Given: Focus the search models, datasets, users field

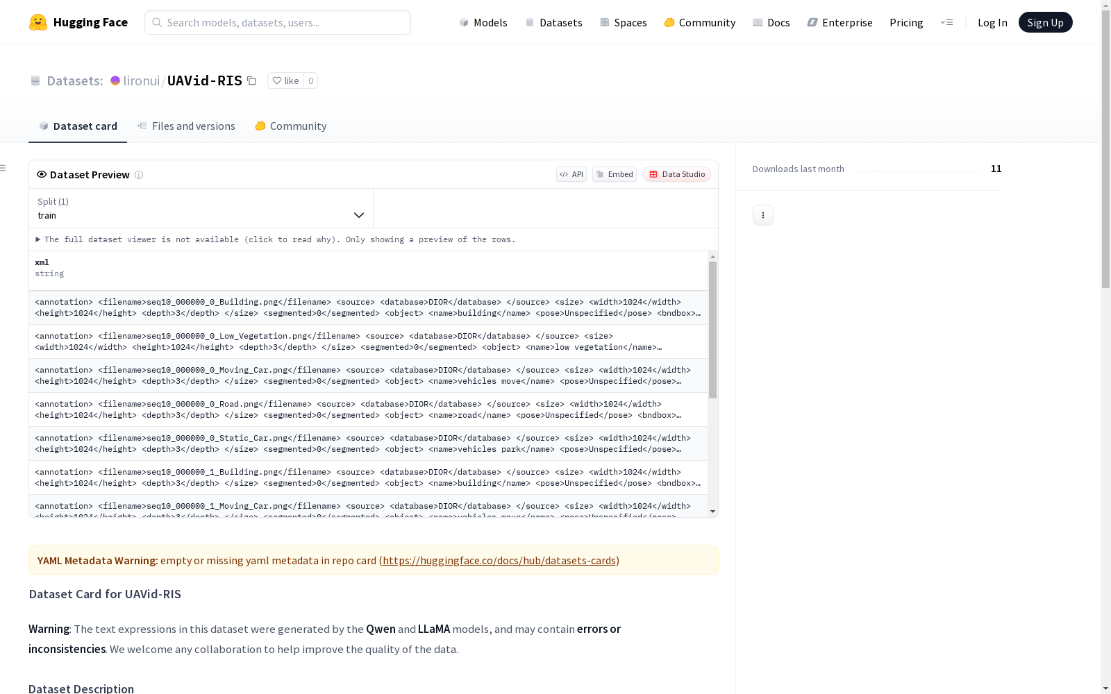Looking at the screenshot, I should tap(278, 22).
